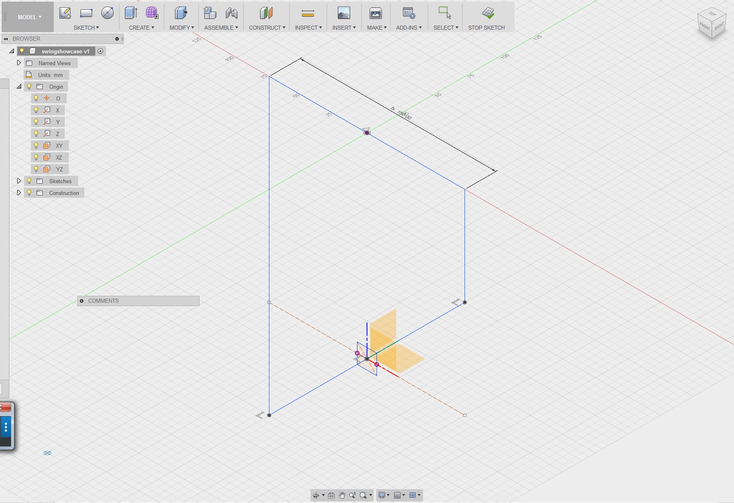Click the Measure tool under Inspect
The height and width of the screenshot is (503, 734).
[308, 13]
